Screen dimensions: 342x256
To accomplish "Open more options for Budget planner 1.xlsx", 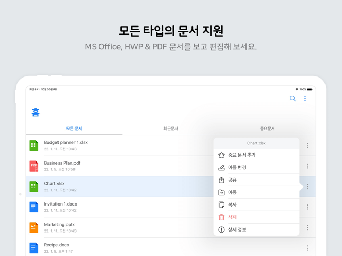I will point(308,146).
